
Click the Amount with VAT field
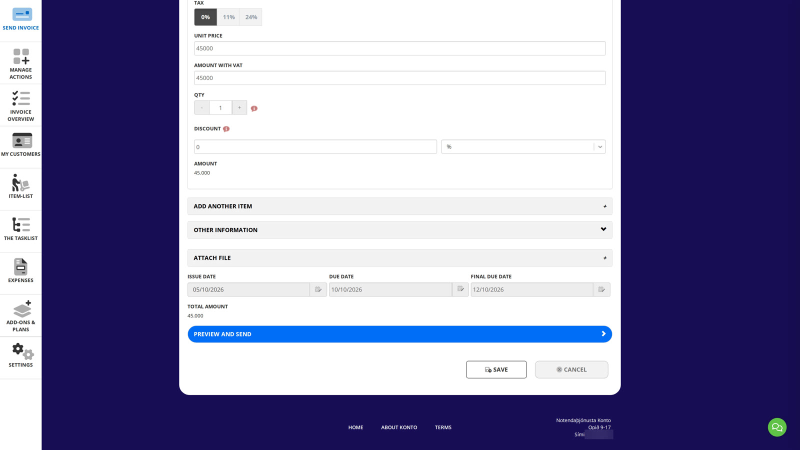pyautogui.click(x=400, y=78)
